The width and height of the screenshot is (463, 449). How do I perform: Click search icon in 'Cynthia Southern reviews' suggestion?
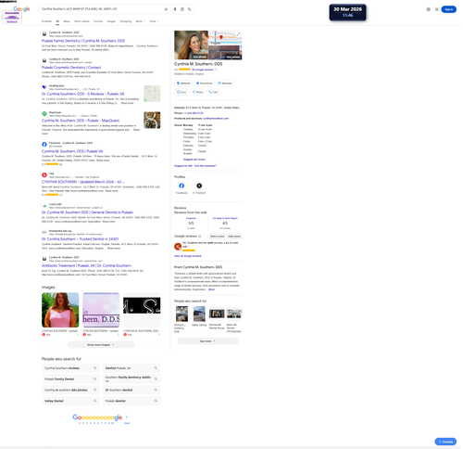pos(94,368)
